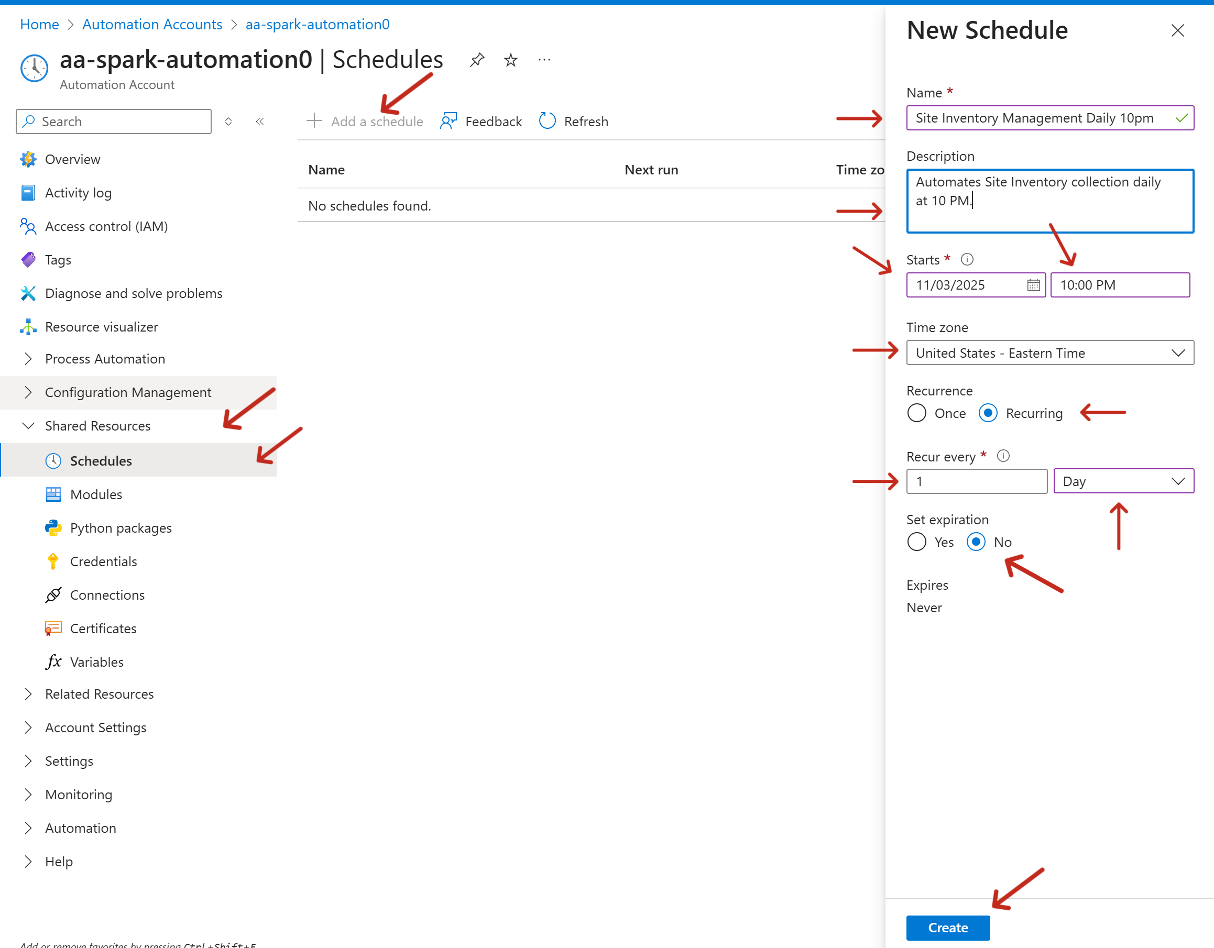
Task: Click the Recur every info icon
Action: (1003, 456)
